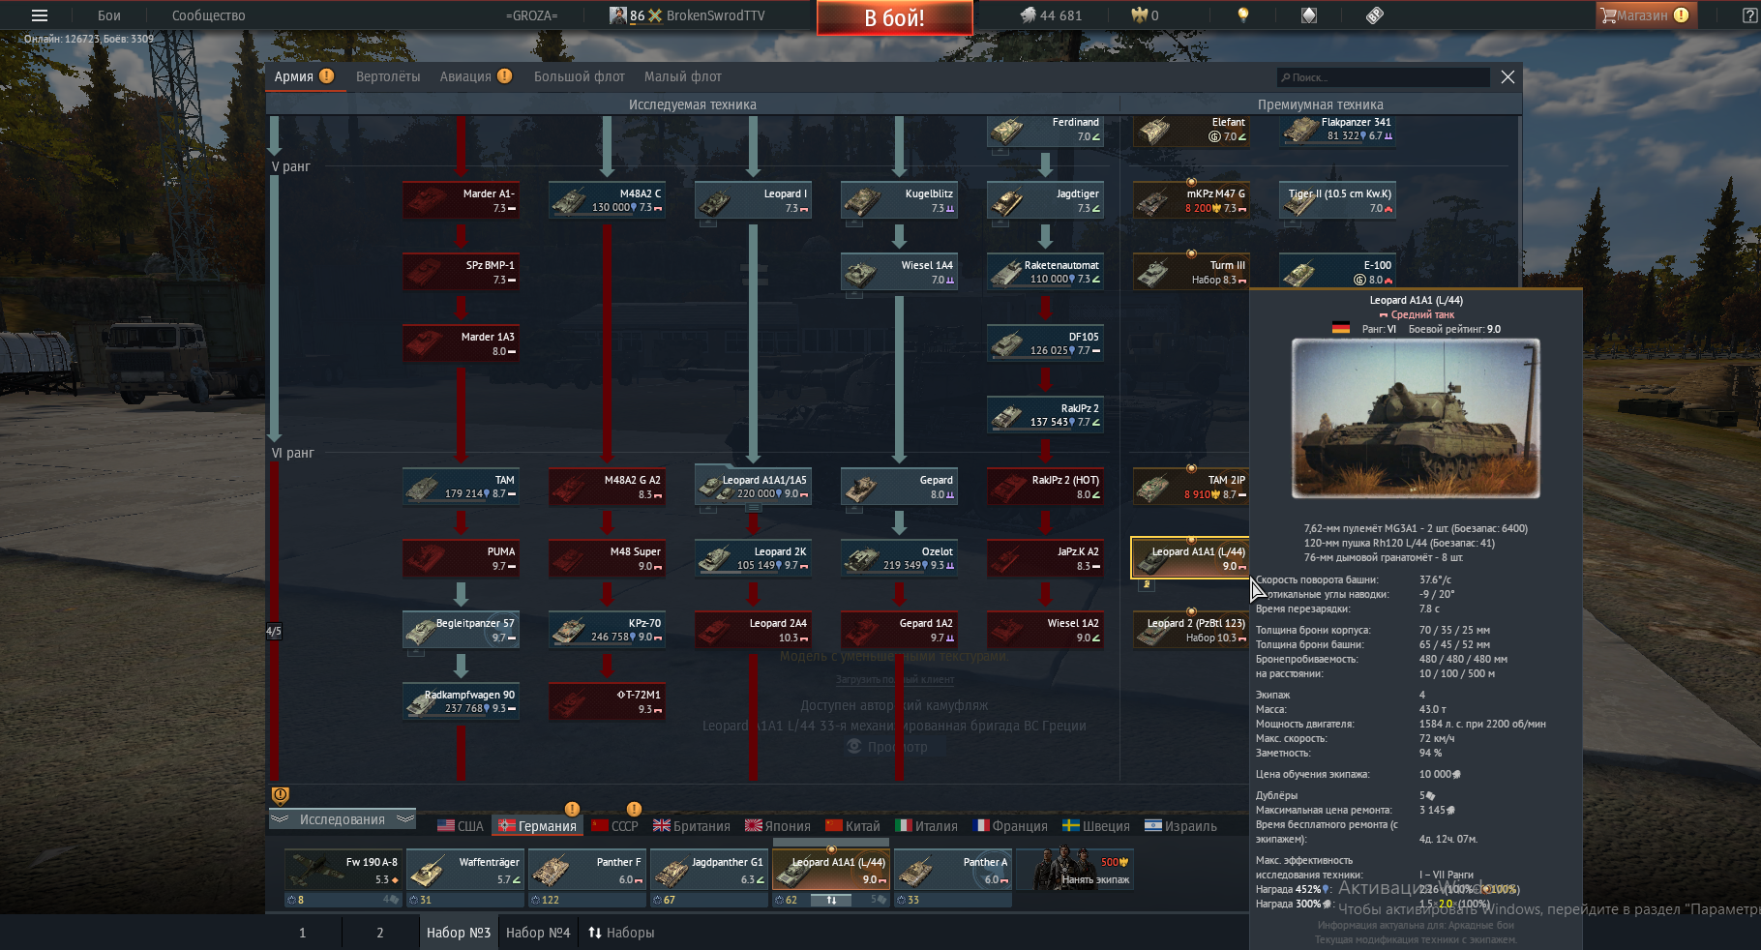The image size is (1761, 950).
Task: Select the Turm III premium card
Action: click(1191, 272)
